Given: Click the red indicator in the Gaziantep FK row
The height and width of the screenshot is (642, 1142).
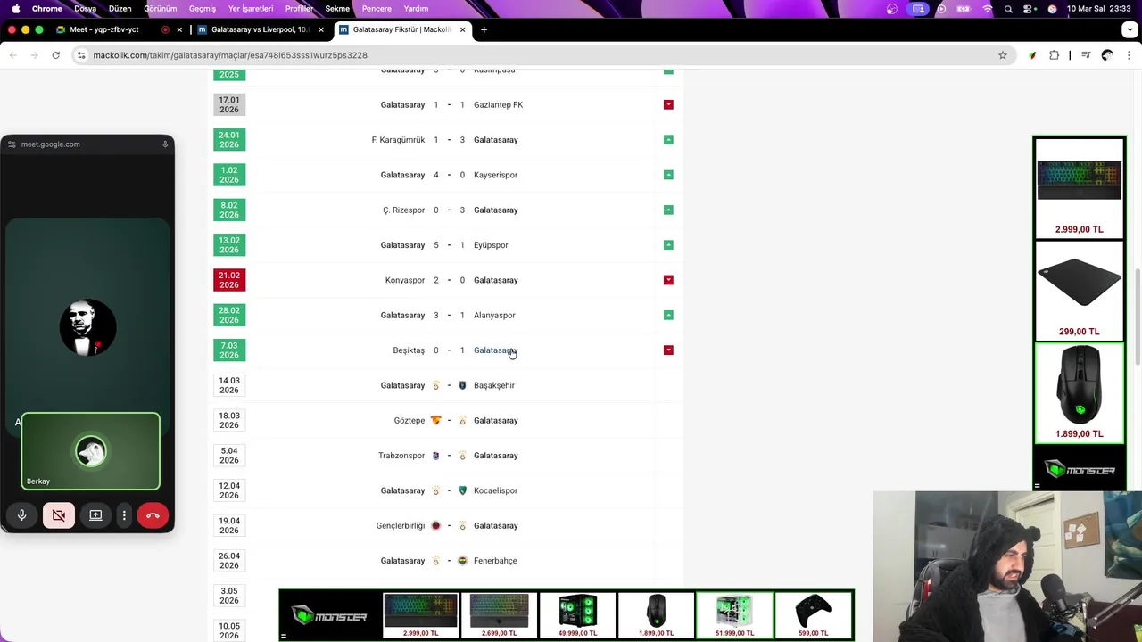Looking at the screenshot, I should [668, 104].
